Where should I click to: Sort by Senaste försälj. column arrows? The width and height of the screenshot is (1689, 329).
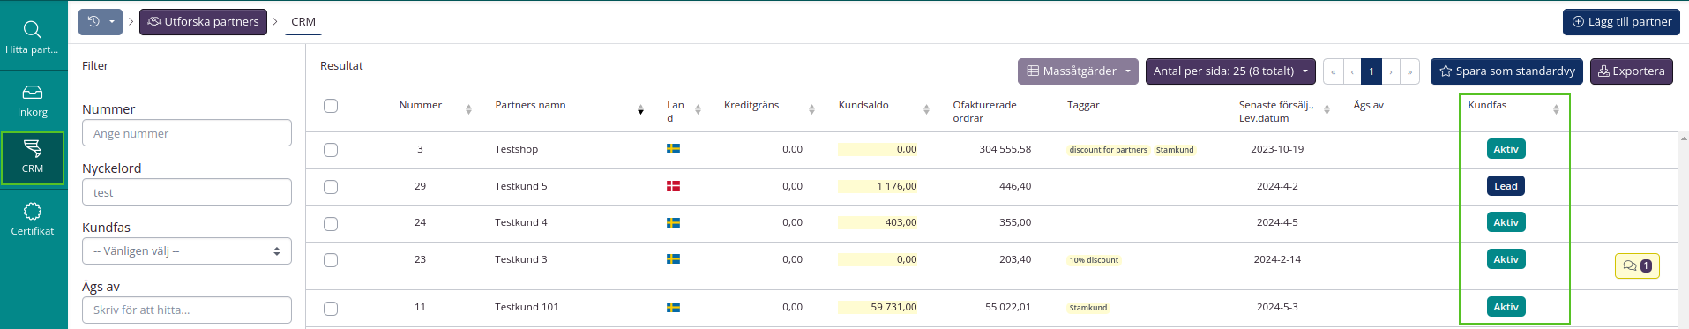1327,109
